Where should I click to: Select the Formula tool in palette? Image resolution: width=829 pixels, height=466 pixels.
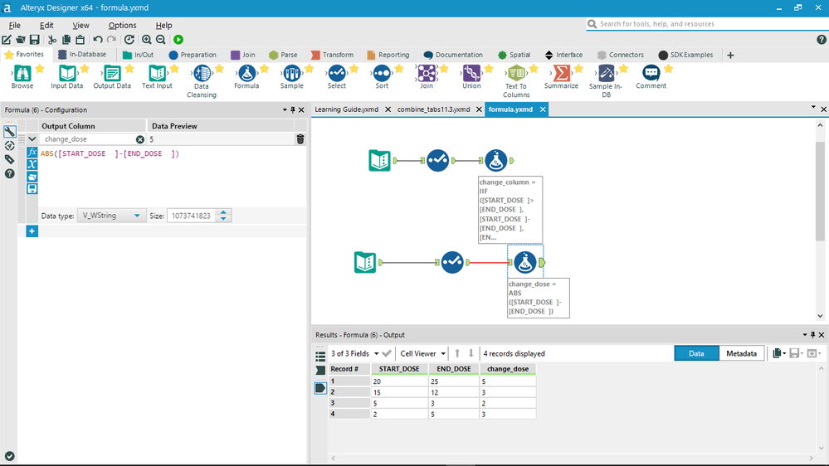(x=246, y=76)
